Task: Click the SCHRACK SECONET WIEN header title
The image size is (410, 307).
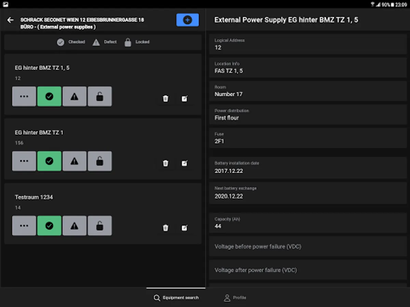Action: pos(82,23)
